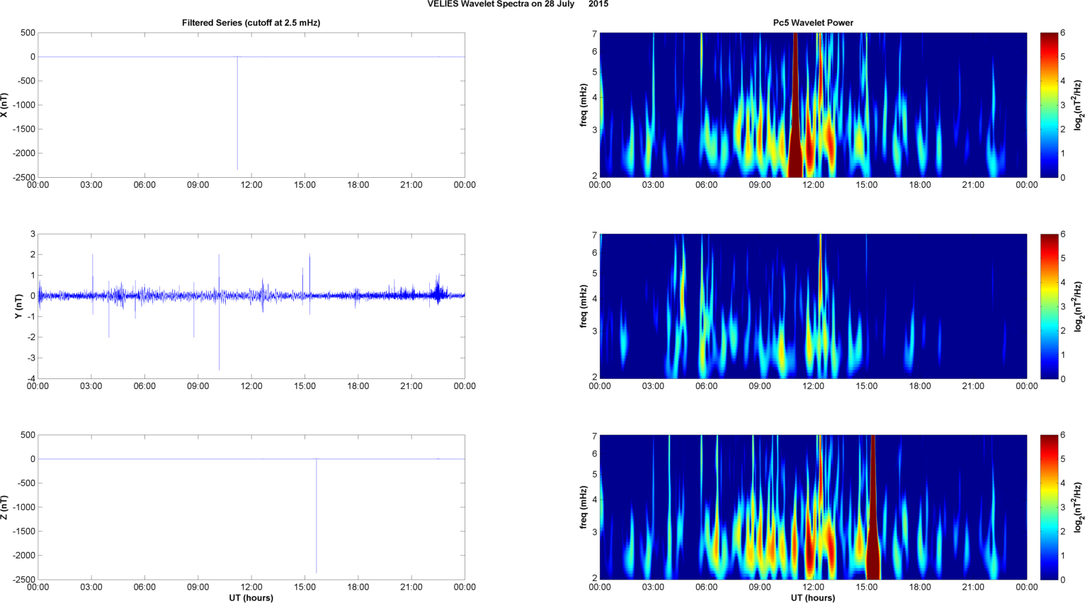
Task: Click the 12:00 tick under the X series plot
Action: [x=251, y=185]
